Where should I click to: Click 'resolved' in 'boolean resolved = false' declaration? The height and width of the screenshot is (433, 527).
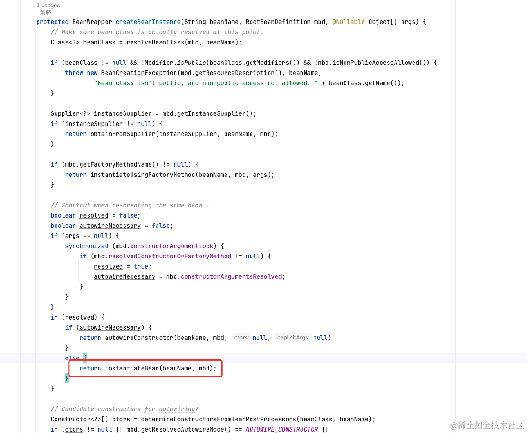coord(94,215)
